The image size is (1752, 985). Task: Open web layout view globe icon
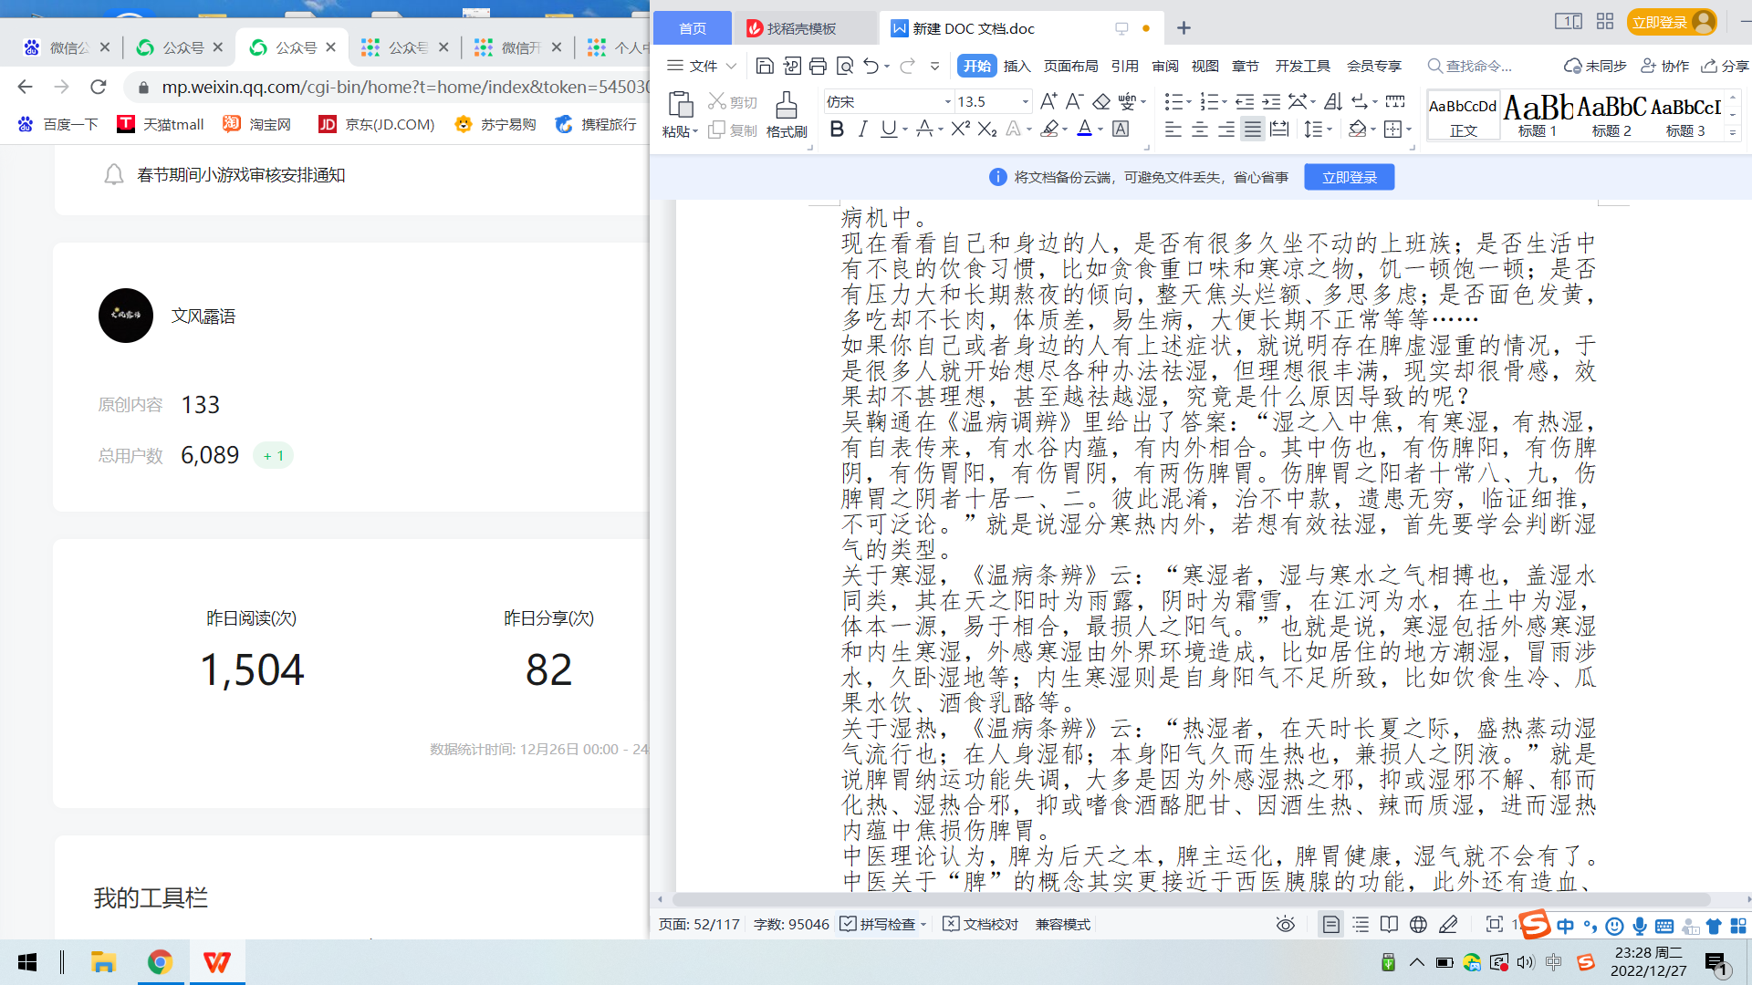pyautogui.click(x=1418, y=925)
